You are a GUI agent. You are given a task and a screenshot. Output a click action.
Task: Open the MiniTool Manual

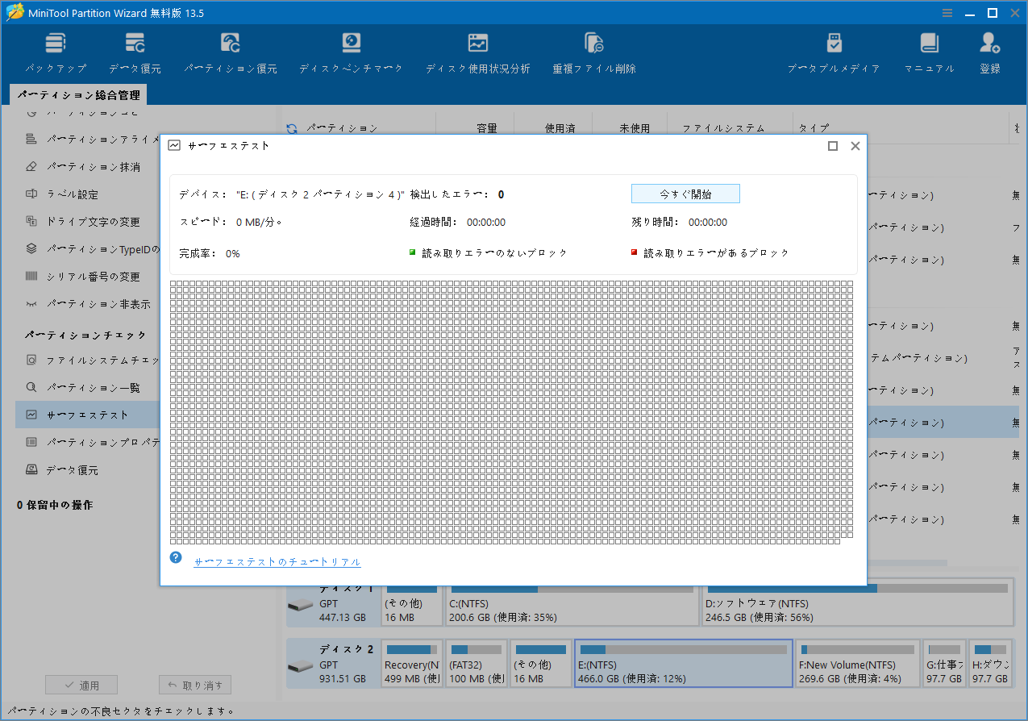[x=929, y=50]
